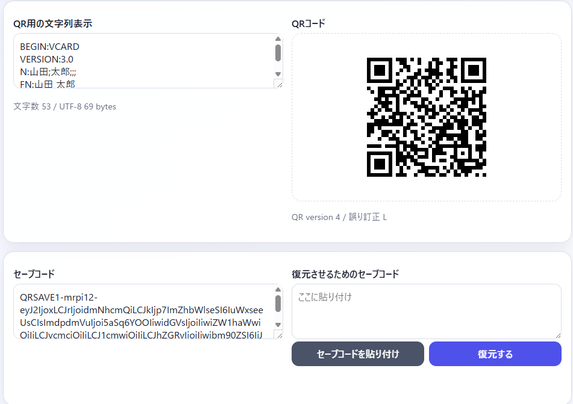The image size is (573, 404).
Task: Click the text 文字数 53 / UTF-8 69 bytes
Action: click(64, 106)
